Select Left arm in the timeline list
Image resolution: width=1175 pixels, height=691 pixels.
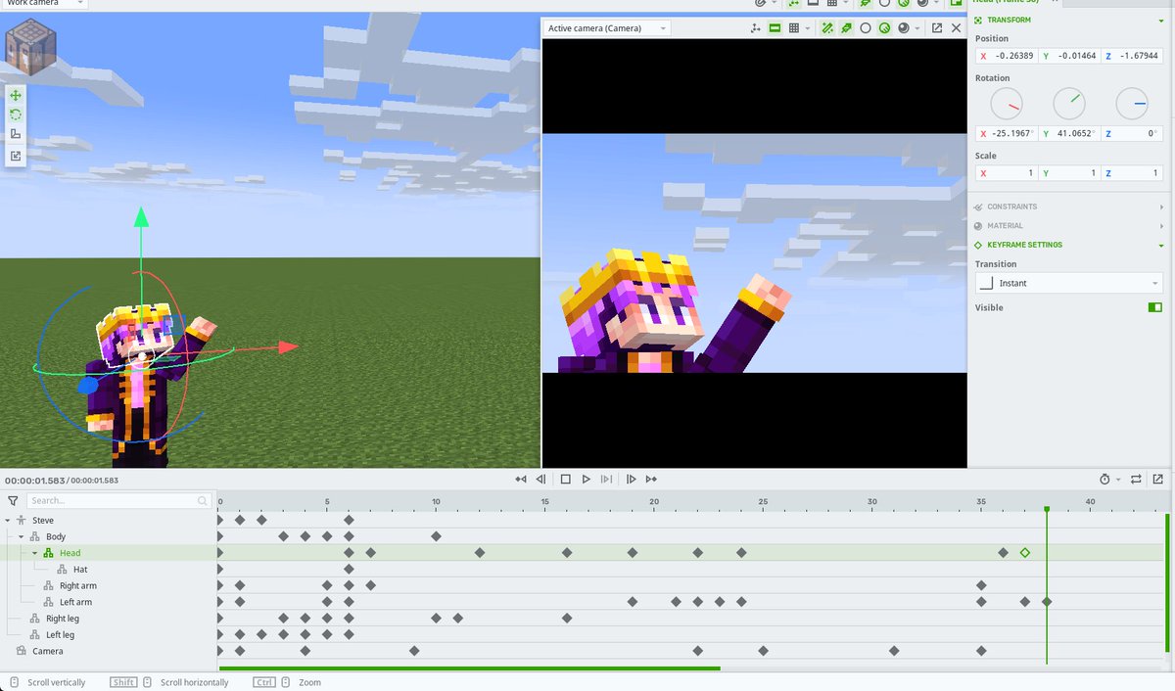(x=75, y=602)
